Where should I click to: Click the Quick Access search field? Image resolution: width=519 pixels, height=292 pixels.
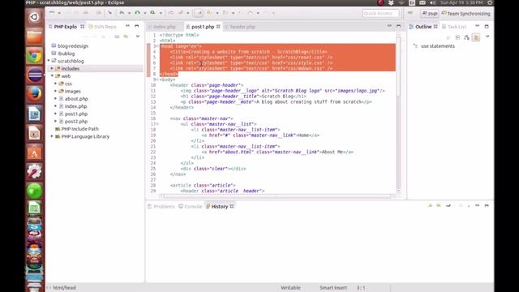(x=380, y=13)
